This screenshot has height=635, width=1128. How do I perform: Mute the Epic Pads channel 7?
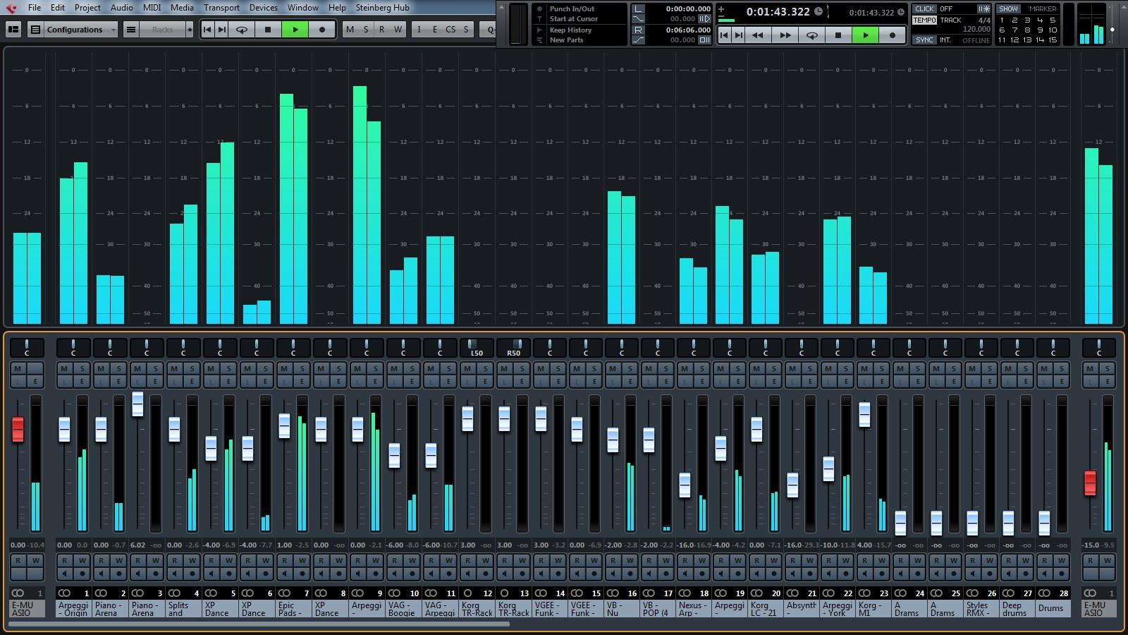(284, 368)
